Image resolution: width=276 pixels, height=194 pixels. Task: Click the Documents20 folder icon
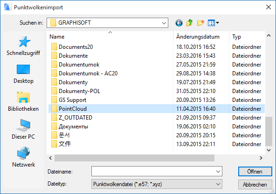pos(54,47)
